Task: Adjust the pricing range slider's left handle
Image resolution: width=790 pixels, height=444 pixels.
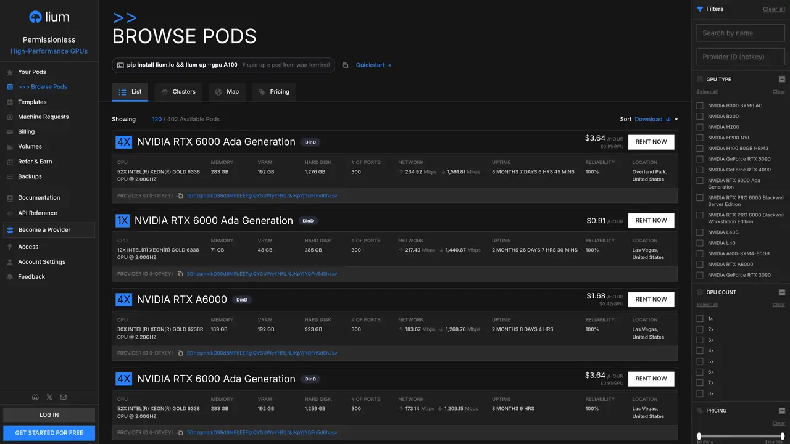Action: click(x=699, y=436)
